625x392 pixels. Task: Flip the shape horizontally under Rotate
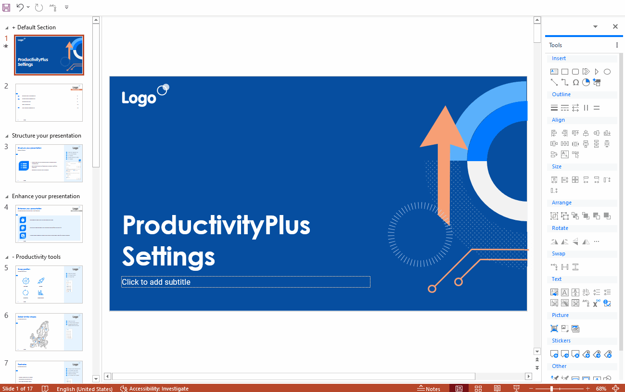point(586,241)
